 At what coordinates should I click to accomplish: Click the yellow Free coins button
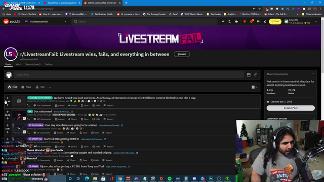tap(275, 21)
